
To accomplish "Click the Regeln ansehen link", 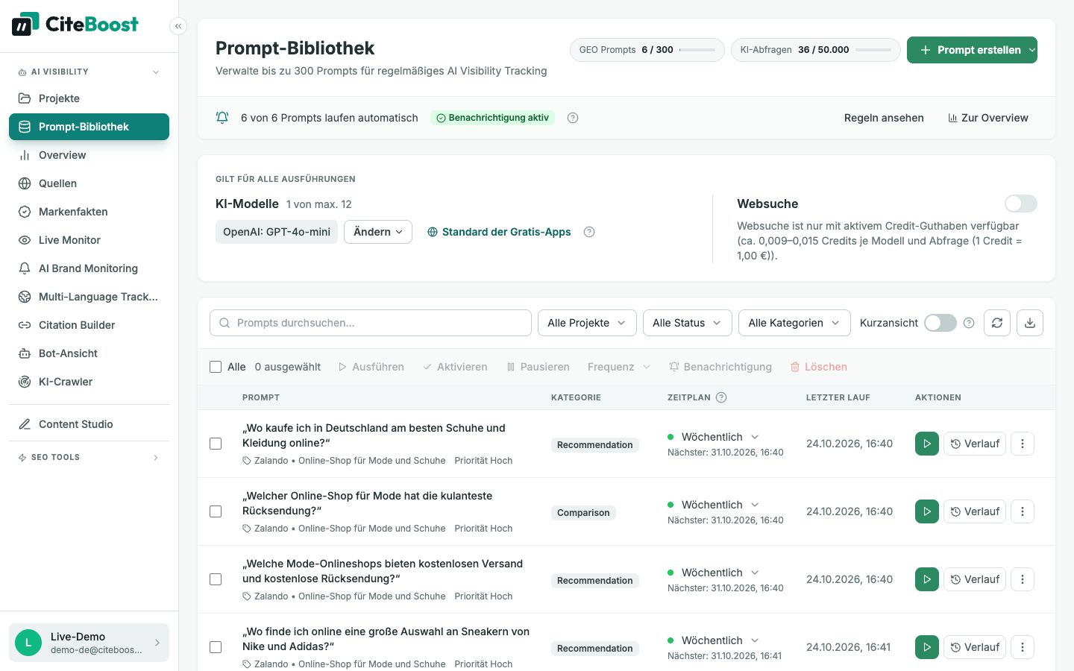I will pyautogui.click(x=884, y=118).
